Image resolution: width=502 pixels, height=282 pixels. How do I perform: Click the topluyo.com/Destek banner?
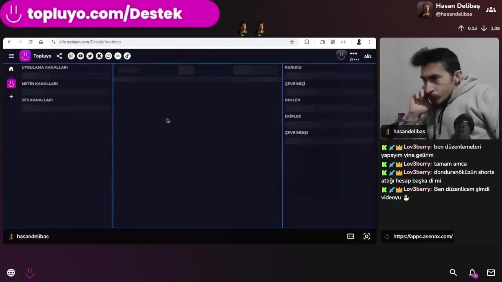[110, 14]
